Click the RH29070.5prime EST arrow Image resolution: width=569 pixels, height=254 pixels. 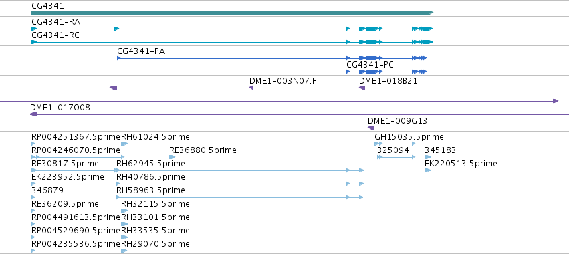pyautogui.click(x=124, y=251)
